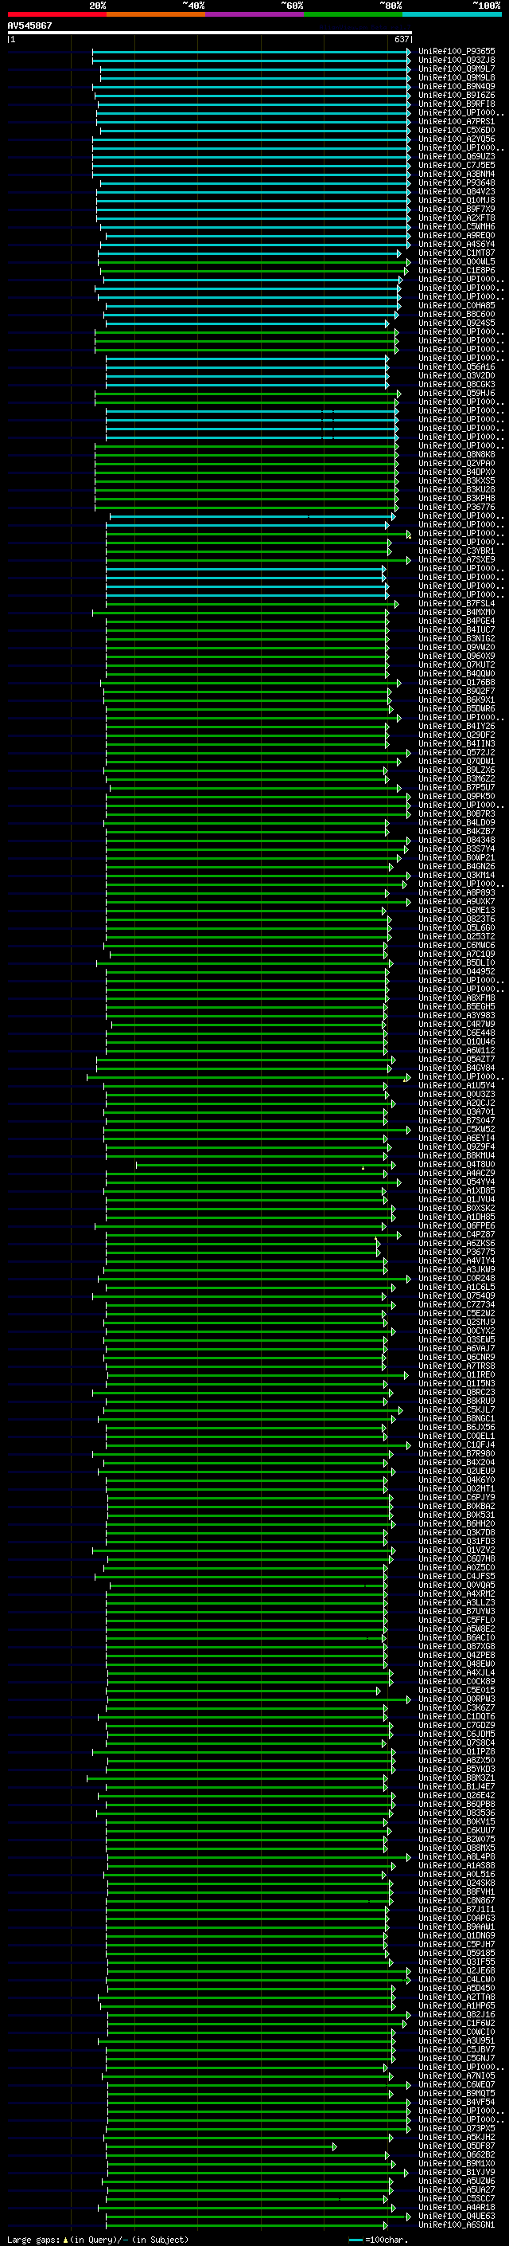The width and height of the screenshot is (509, 2246).
Task: Select hit label UniRef100_B9F7X9
Action: pos(457,210)
